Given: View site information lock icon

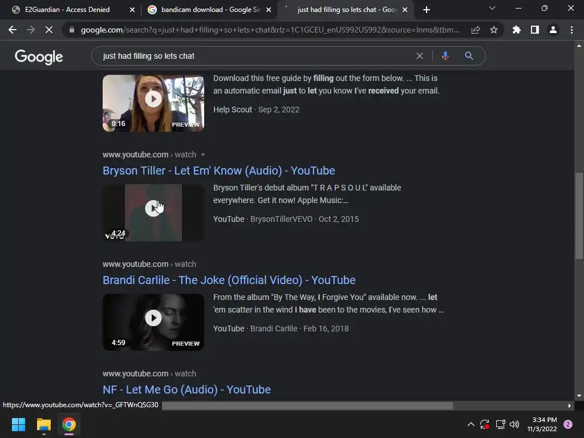Looking at the screenshot, I should coord(72,30).
